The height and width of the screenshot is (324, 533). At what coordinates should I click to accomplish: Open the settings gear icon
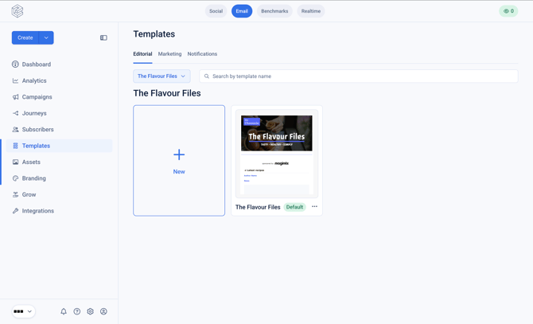(90, 311)
